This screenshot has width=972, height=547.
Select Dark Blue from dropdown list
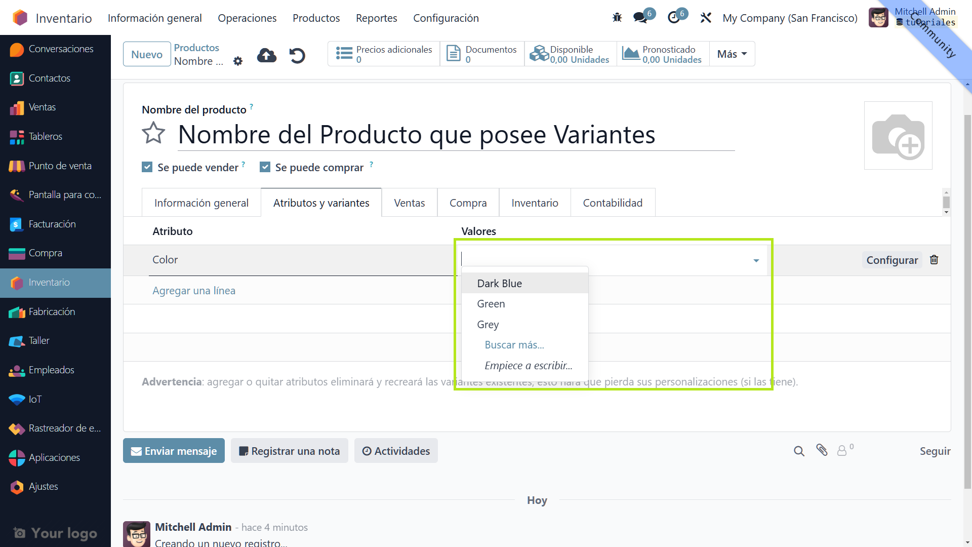(x=499, y=284)
